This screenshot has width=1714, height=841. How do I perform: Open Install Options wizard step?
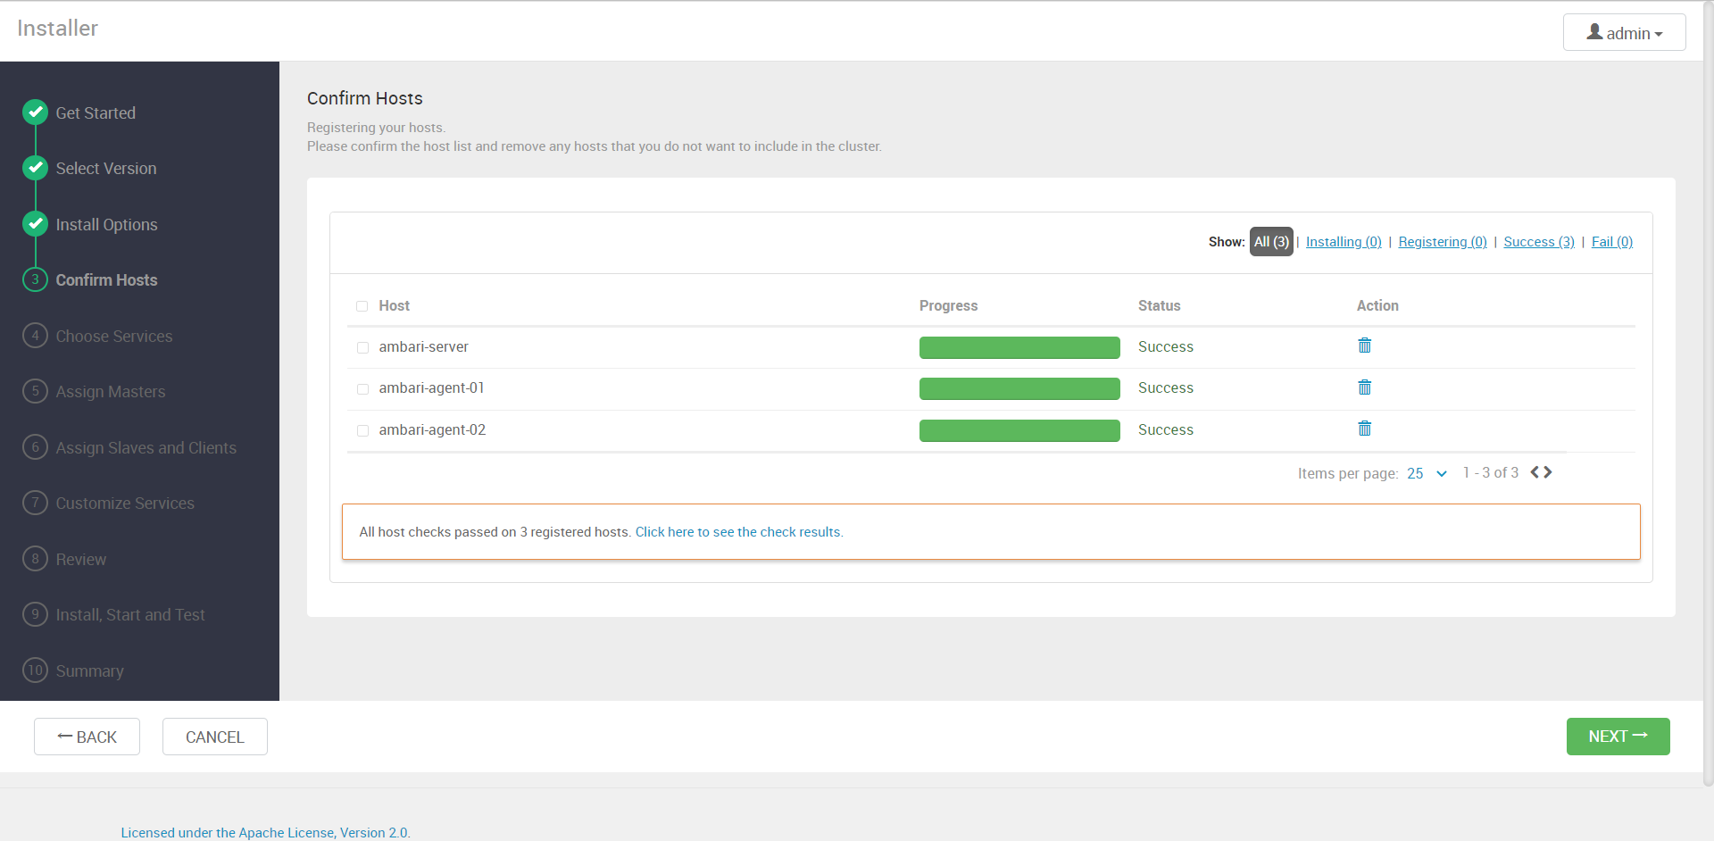coord(106,224)
